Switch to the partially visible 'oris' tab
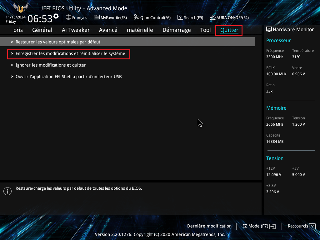Viewport: 320px width, 240px height. pos(18,30)
